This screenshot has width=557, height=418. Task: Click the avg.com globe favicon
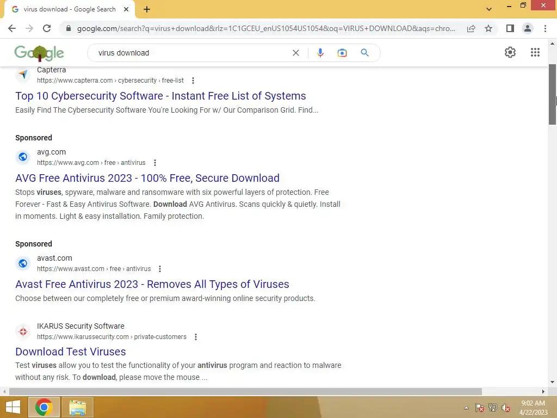[23, 157]
